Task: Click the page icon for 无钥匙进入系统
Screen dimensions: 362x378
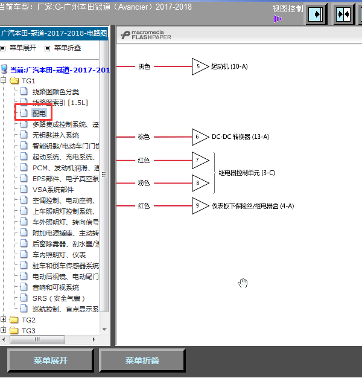Action: (24, 135)
